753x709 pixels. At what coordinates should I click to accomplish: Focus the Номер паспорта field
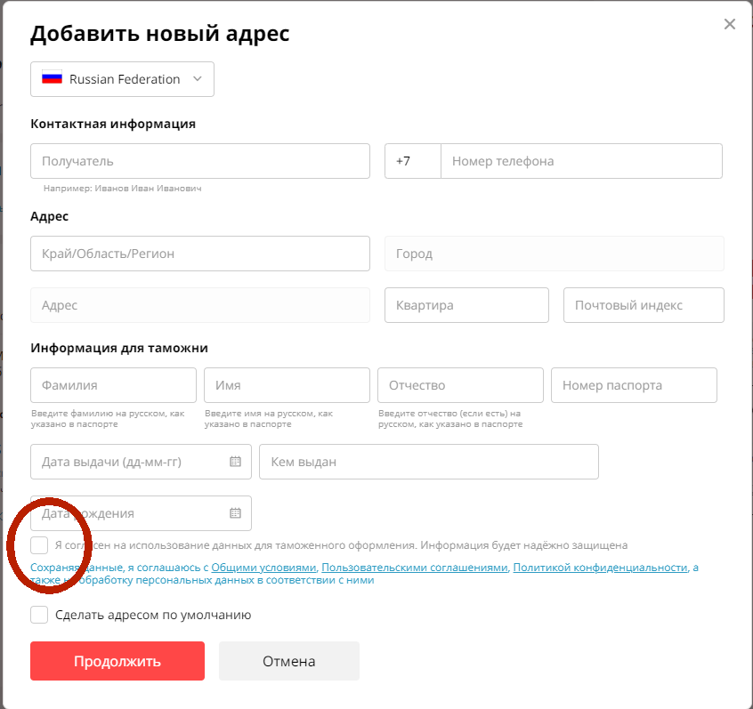tap(633, 385)
